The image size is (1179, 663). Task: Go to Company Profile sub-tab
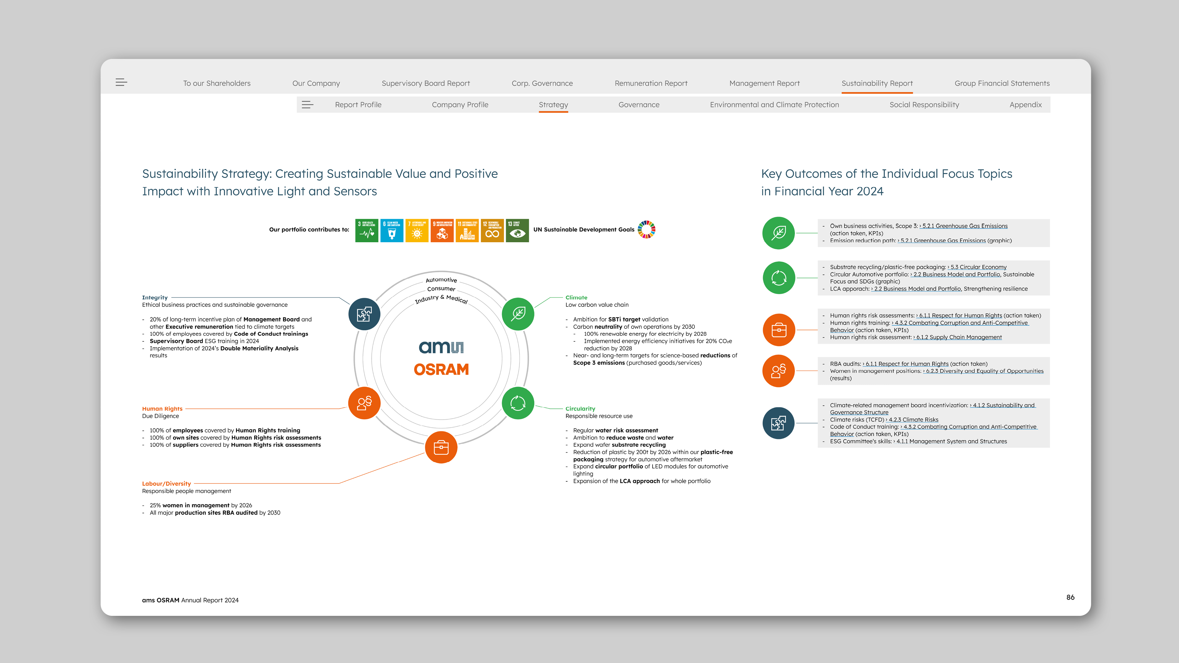pos(460,105)
